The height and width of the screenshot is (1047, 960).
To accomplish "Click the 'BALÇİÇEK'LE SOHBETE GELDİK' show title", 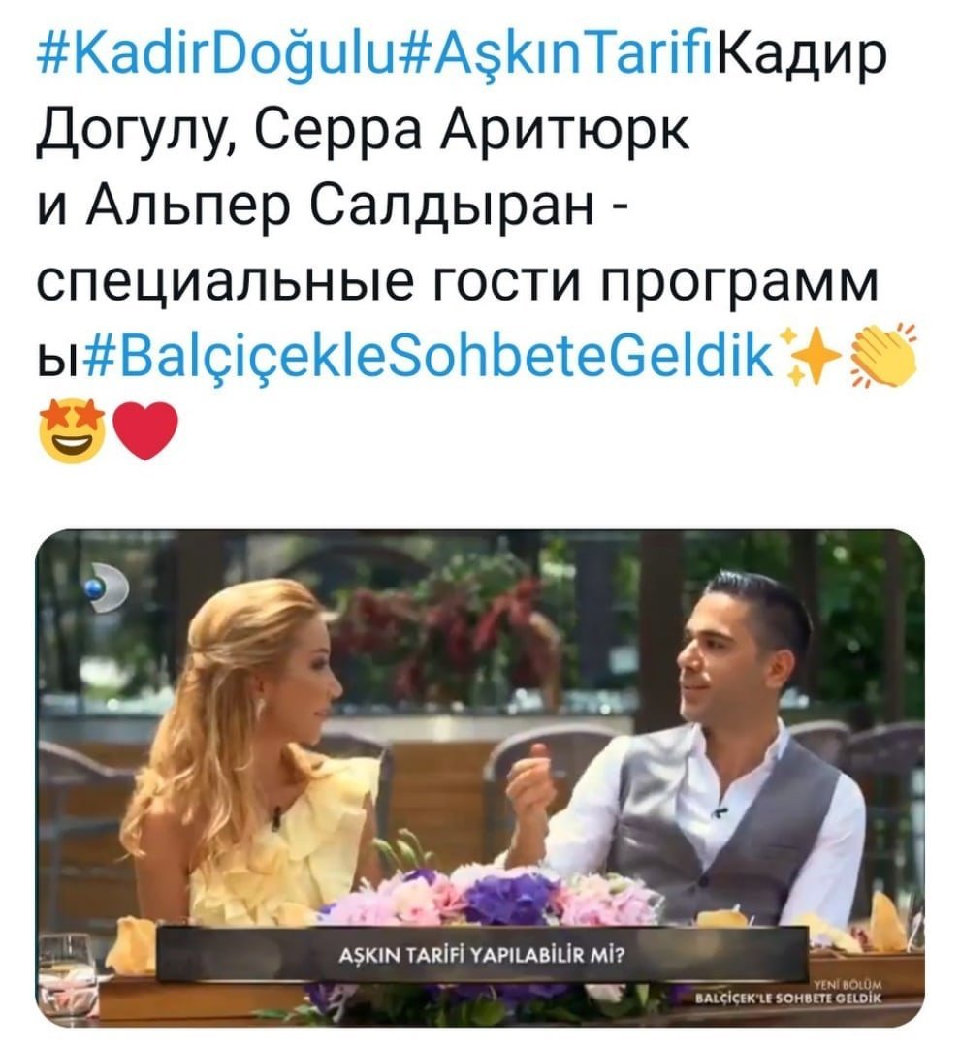I will [x=788, y=999].
